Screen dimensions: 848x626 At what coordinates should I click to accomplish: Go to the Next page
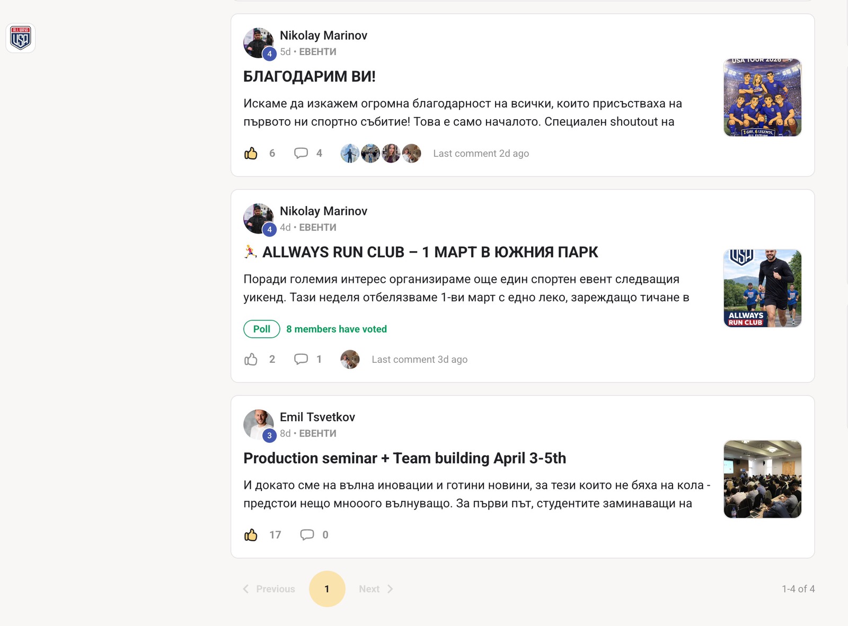(x=375, y=589)
